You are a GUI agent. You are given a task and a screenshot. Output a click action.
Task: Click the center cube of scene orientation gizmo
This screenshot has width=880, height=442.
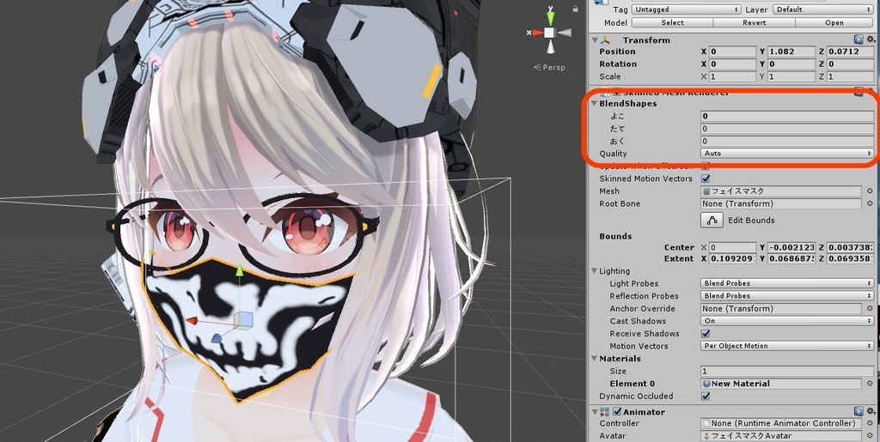click(550, 33)
